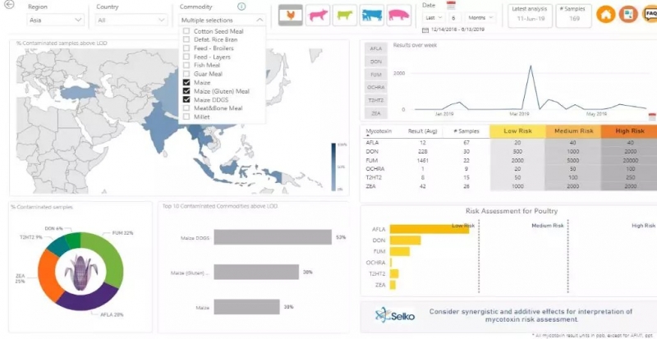Open the red calendar icon beside Date
Image resolution: width=657 pixels, height=339 pixels.
pyautogui.click(x=451, y=6)
